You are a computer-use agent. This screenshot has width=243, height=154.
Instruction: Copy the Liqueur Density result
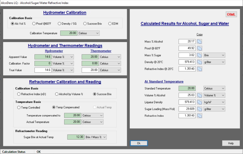tap(199, 102)
